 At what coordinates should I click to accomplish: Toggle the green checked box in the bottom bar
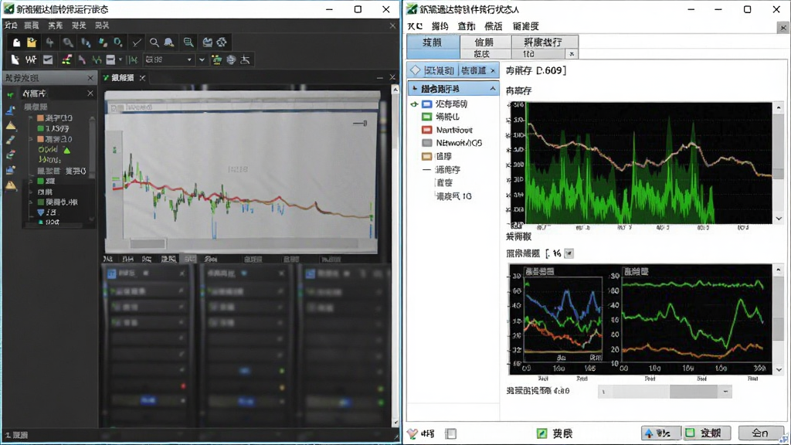click(x=541, y=433)
